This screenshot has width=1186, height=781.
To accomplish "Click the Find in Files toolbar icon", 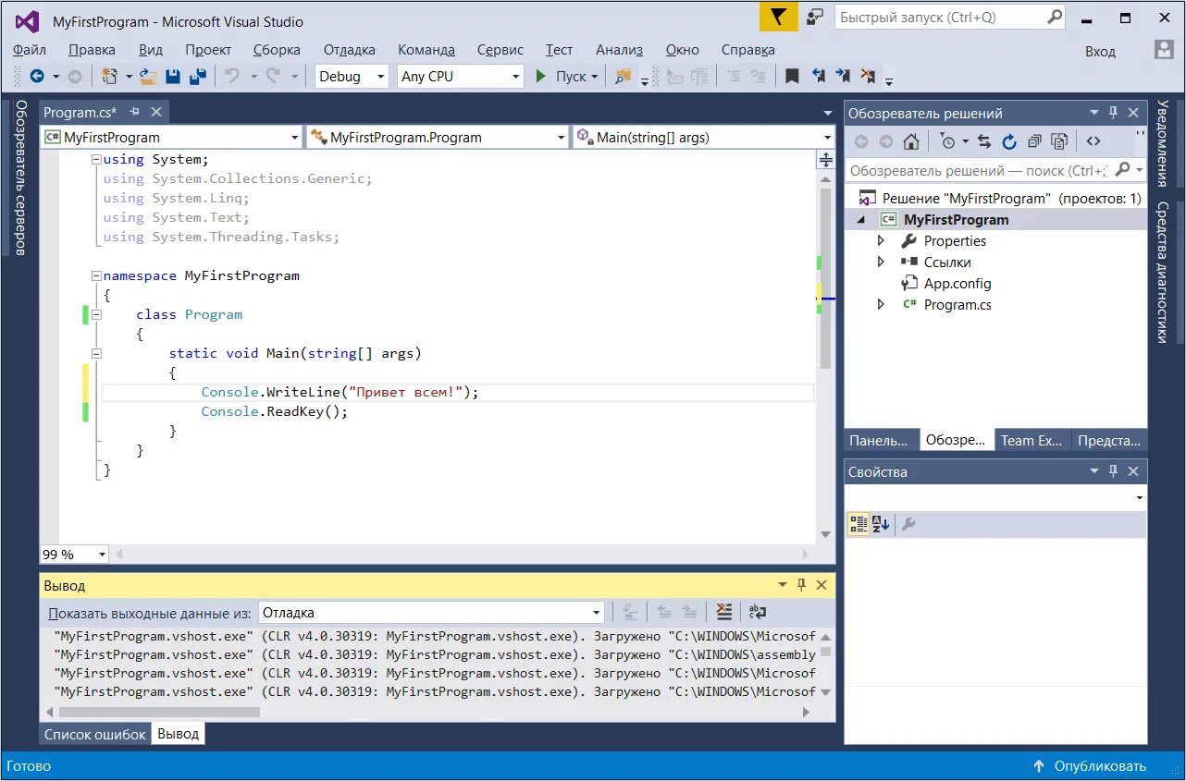I will (623, 77).
